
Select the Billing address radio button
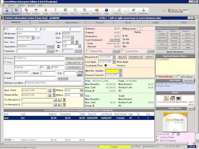coord(6,62)
